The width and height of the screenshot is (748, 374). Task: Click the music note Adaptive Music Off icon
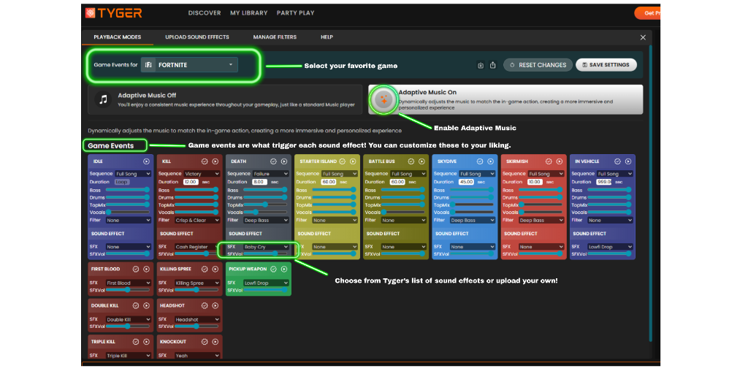click(102, 99)
